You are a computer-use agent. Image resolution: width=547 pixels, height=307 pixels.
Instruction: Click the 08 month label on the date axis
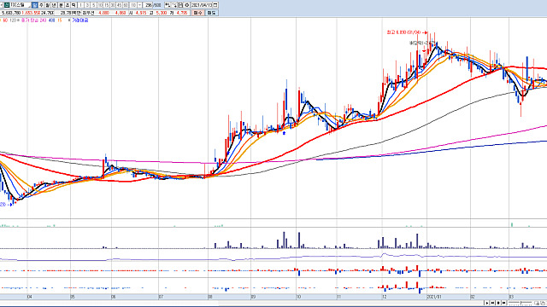click(x=210, y=297)
